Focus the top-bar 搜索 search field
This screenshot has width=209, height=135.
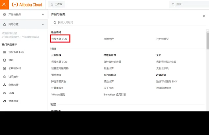(189, 4)
